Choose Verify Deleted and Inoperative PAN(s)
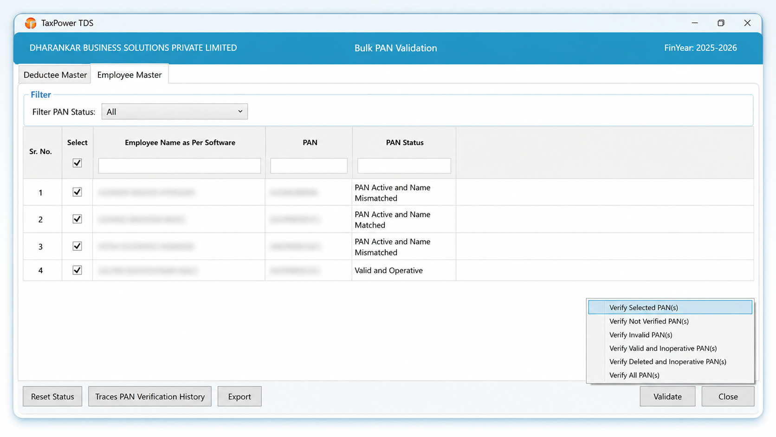The image size is (776, 437). pos(670,362)
